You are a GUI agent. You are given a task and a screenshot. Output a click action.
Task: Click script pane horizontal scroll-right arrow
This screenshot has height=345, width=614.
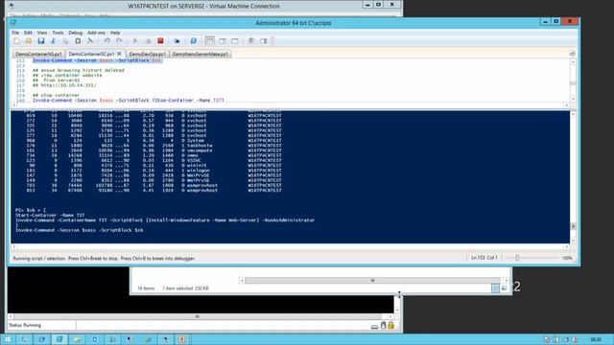click(x=566, y=105)
